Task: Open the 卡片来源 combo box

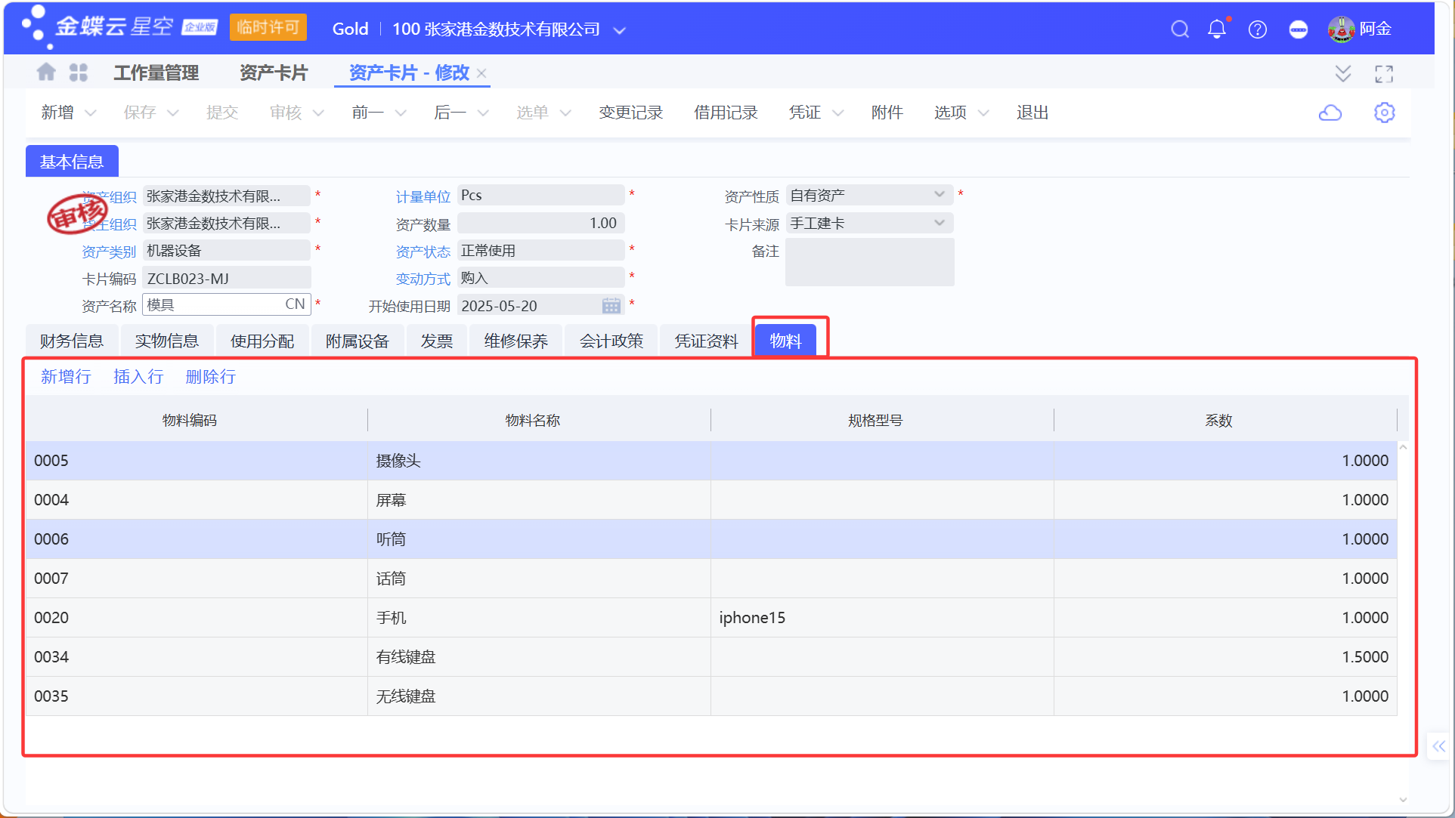Action: [x=869, y=223]
